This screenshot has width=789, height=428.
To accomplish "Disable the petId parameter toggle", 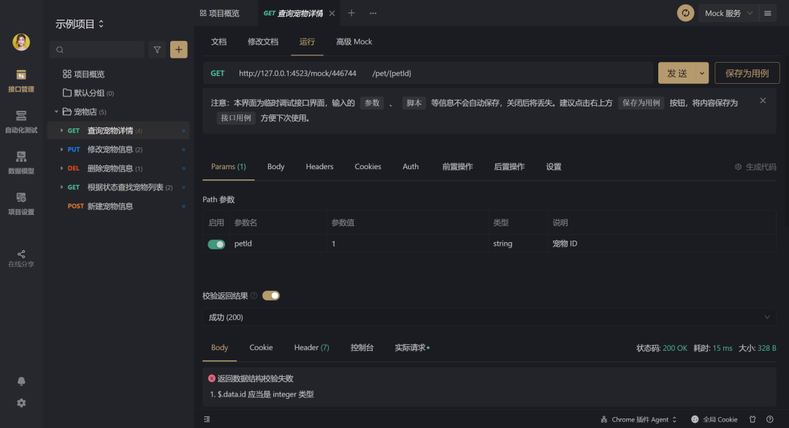I will click(x=216, y=243).
